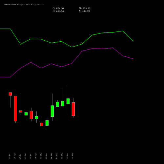Screen dimensions: 164x164
Task: Click the 06 May date axis label
Action: coord(51,156)
